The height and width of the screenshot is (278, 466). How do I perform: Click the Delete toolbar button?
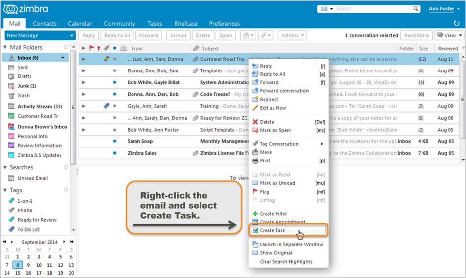click(202, 35)
